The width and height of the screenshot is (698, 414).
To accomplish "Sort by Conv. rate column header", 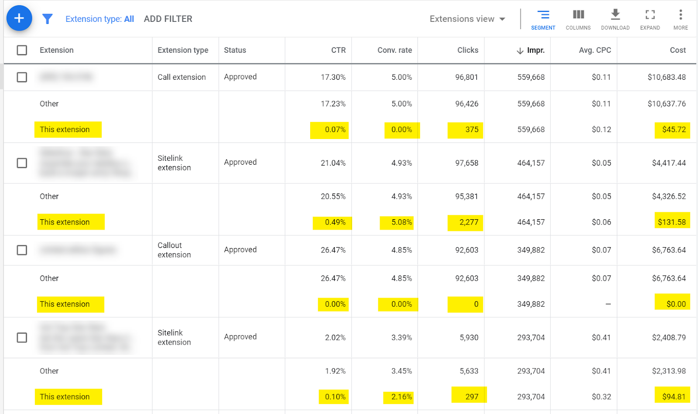I will click(x=394, y=50).
